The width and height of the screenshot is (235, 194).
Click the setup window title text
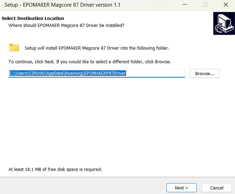click(62, 5)
